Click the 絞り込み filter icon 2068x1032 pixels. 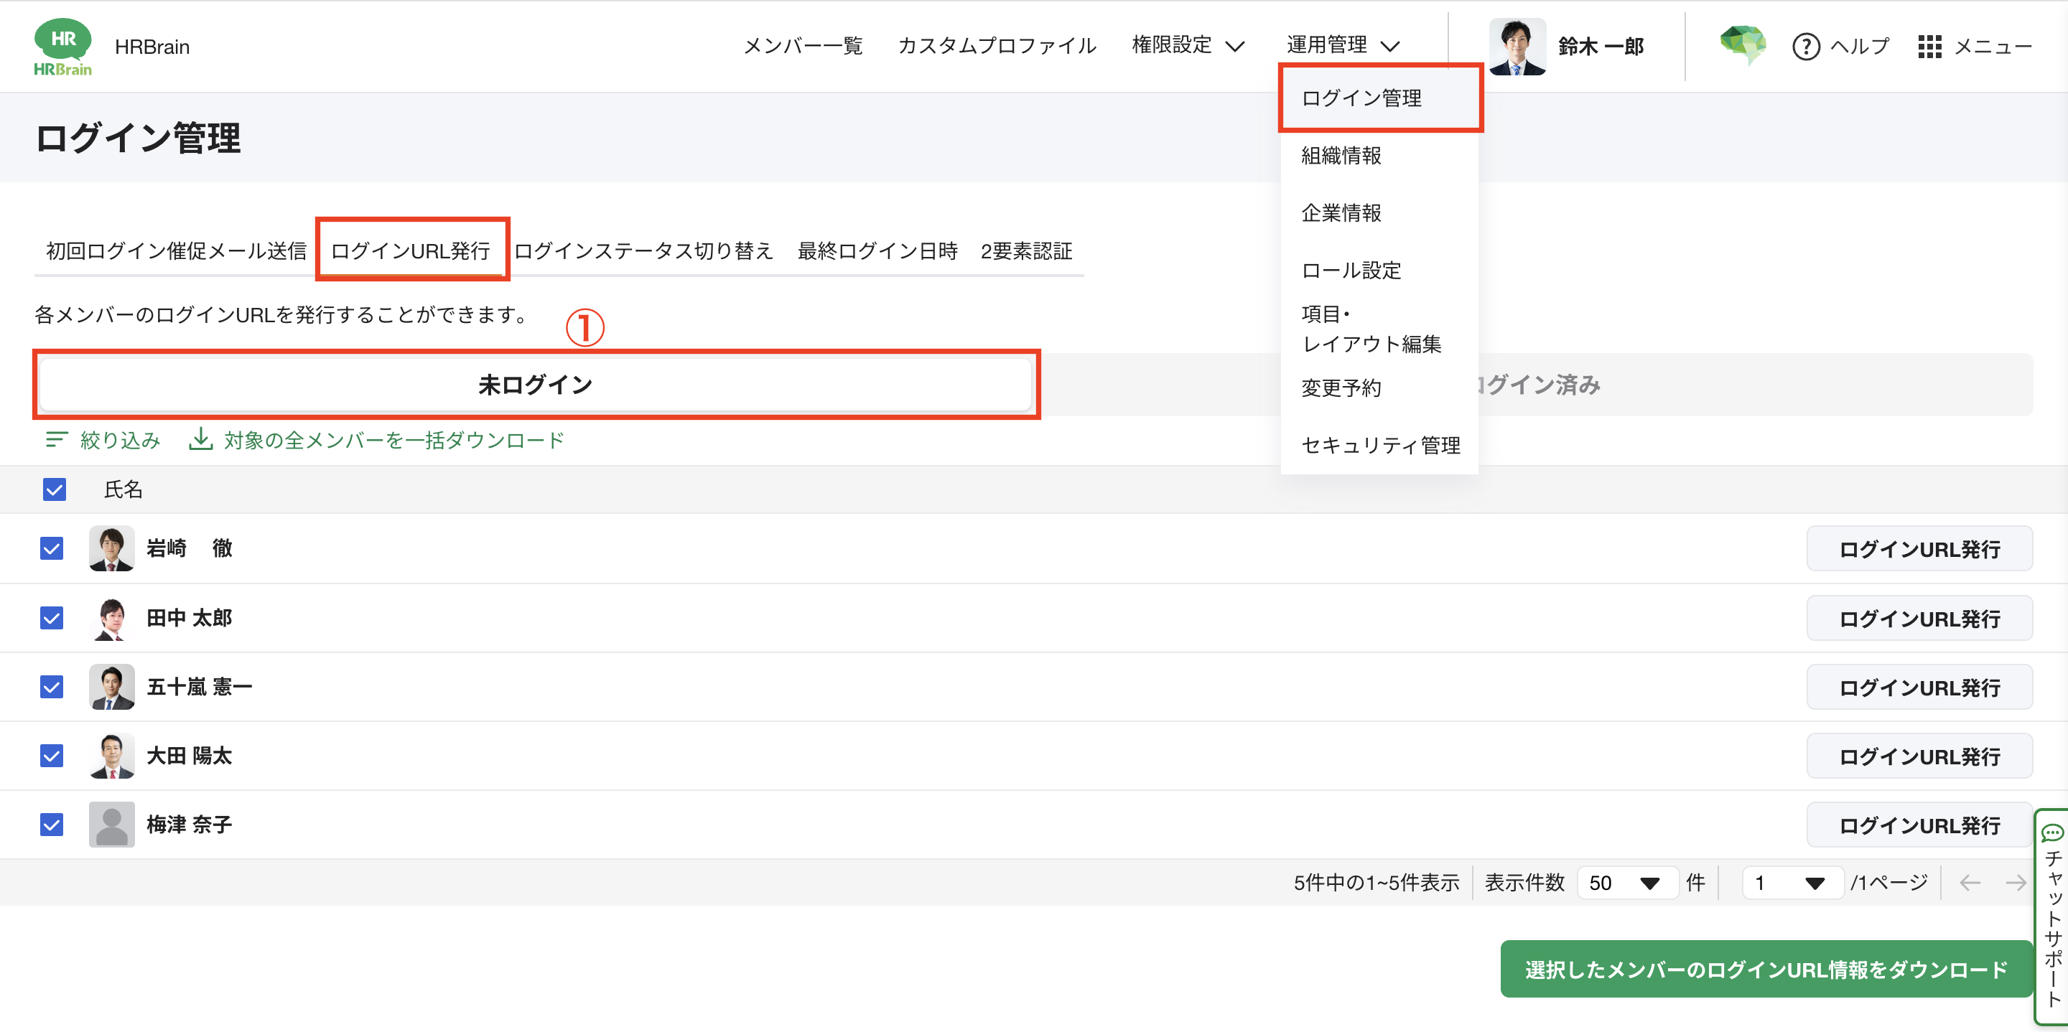point(56,440)
